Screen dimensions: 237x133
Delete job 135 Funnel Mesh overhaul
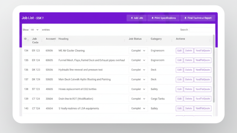[x=188, y=60]
